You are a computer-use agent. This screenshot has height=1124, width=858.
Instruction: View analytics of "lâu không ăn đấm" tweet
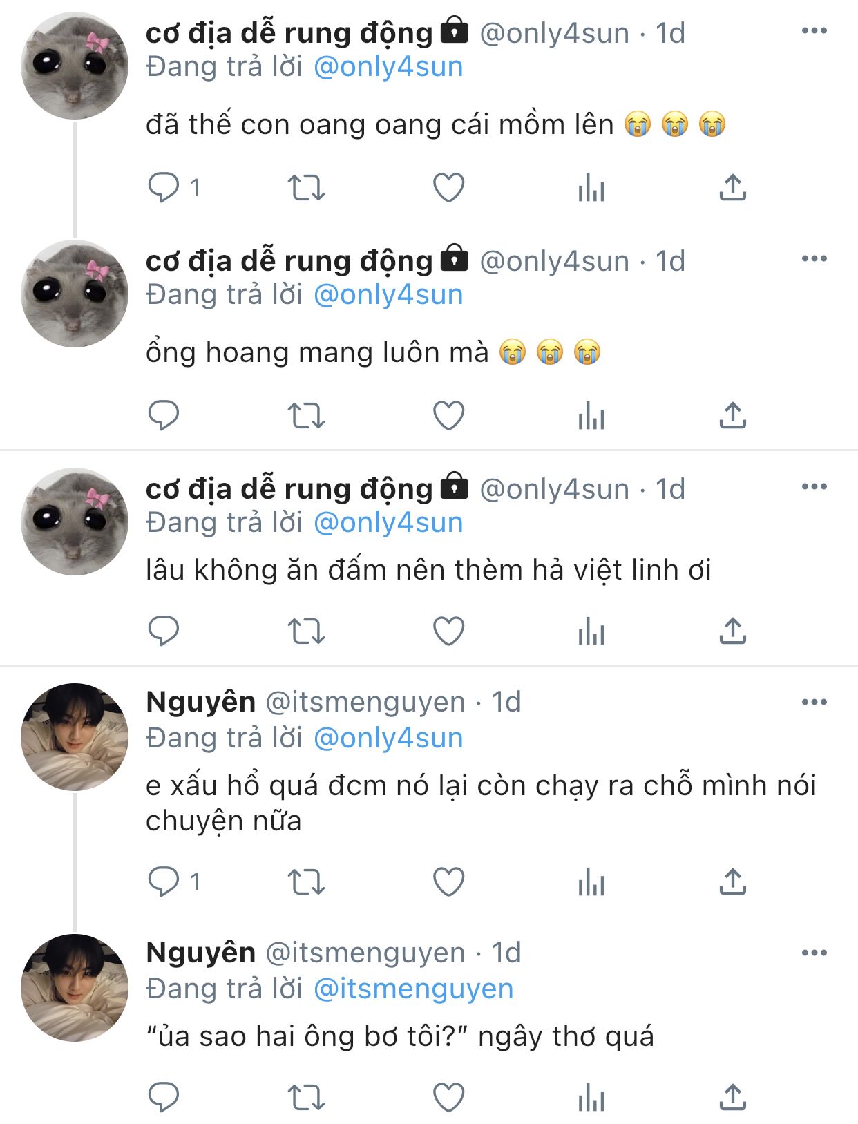591,631
